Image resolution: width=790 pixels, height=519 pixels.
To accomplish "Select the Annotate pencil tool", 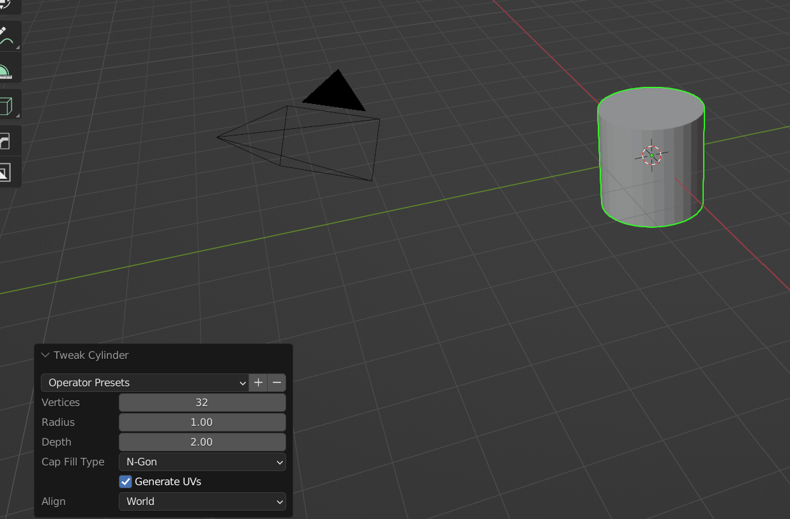I will point(6,36).
